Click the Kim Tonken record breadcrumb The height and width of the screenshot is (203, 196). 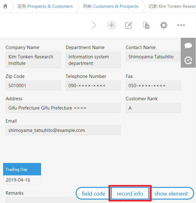click(x=172, y=6)
